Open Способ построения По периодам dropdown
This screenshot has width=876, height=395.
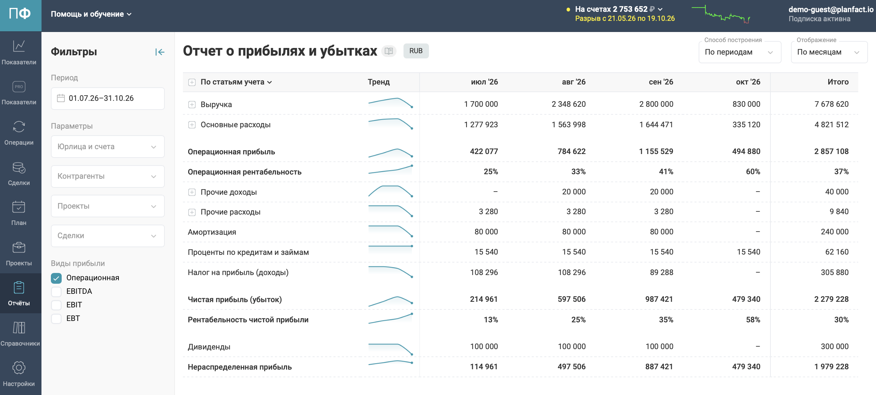tap(740, 52)
